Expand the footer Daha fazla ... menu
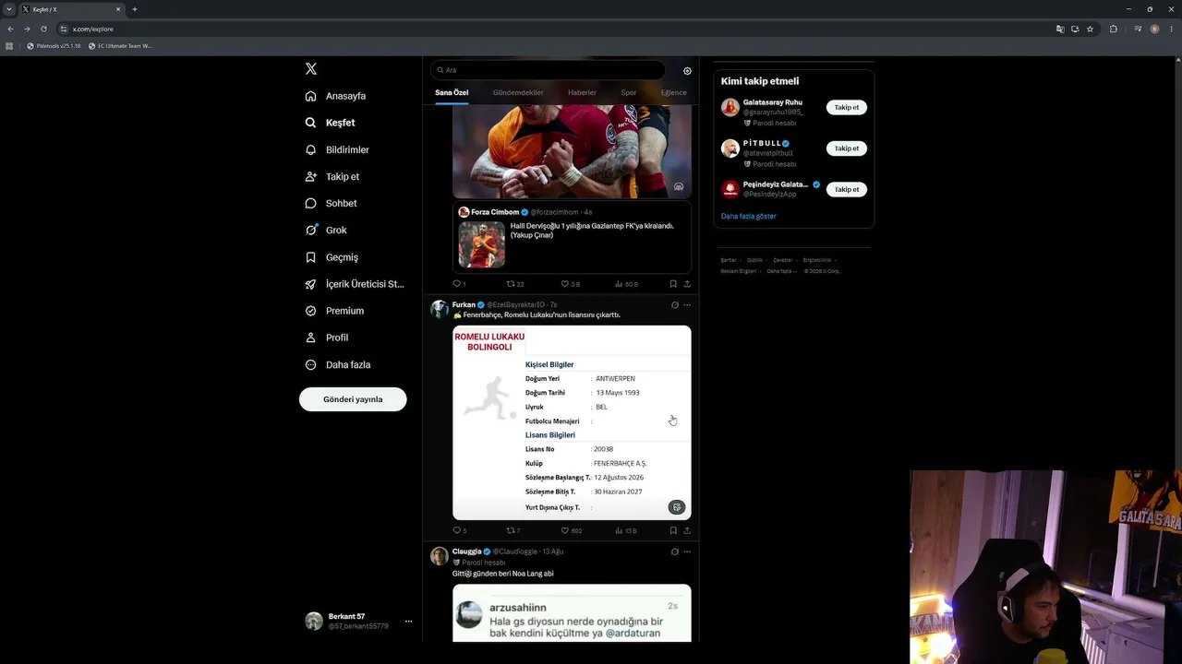Image resolution: width=1182 pixels, height=664 pixels. [x=780, y=271]
